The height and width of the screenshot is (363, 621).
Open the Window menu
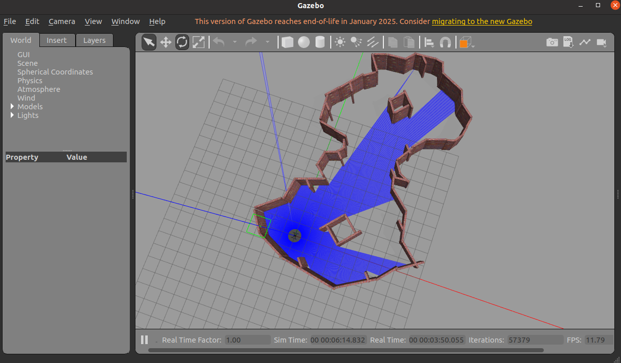click(126, 21)
